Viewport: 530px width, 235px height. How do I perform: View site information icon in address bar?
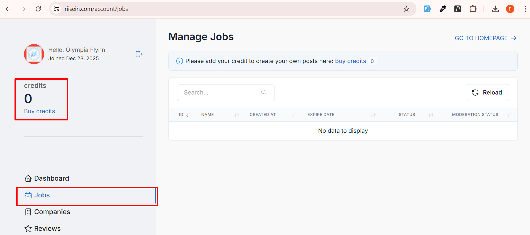click(x=56, y=9)
